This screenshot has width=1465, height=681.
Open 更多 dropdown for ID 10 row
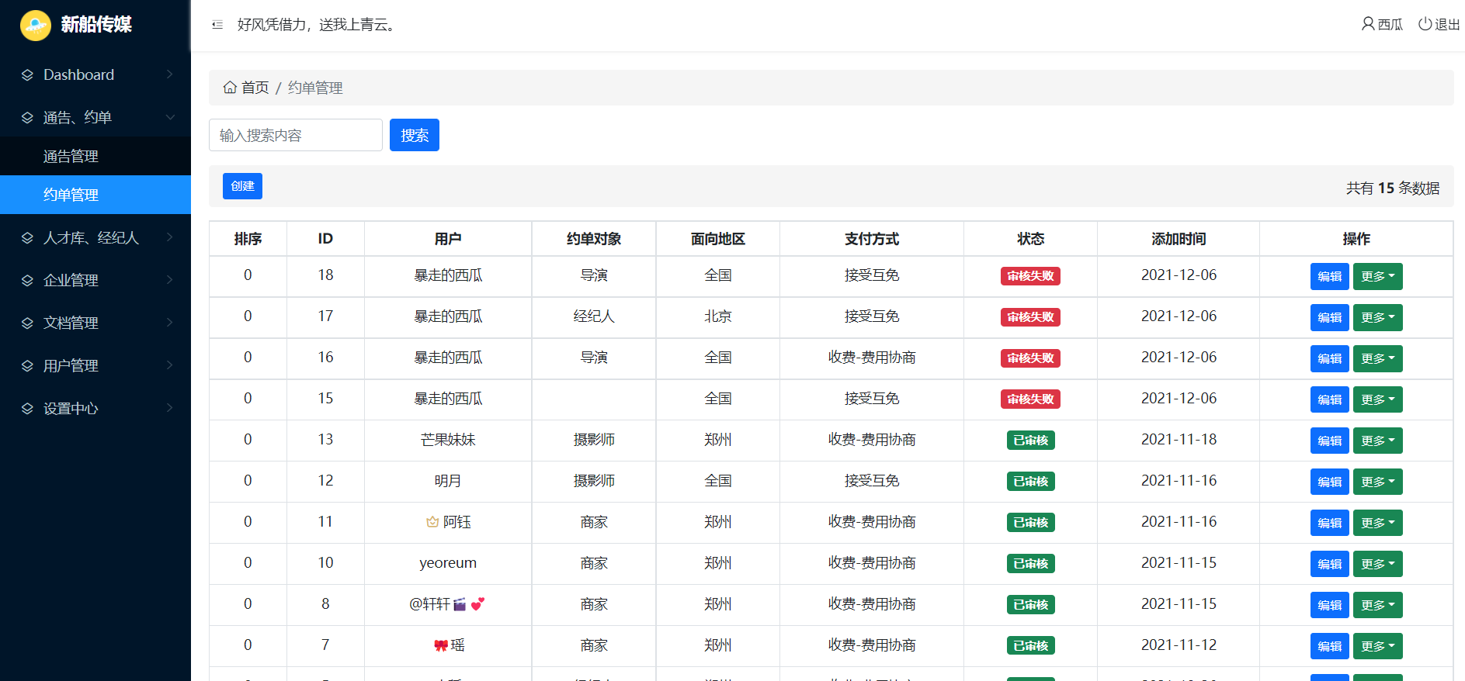coord(1377,564)
